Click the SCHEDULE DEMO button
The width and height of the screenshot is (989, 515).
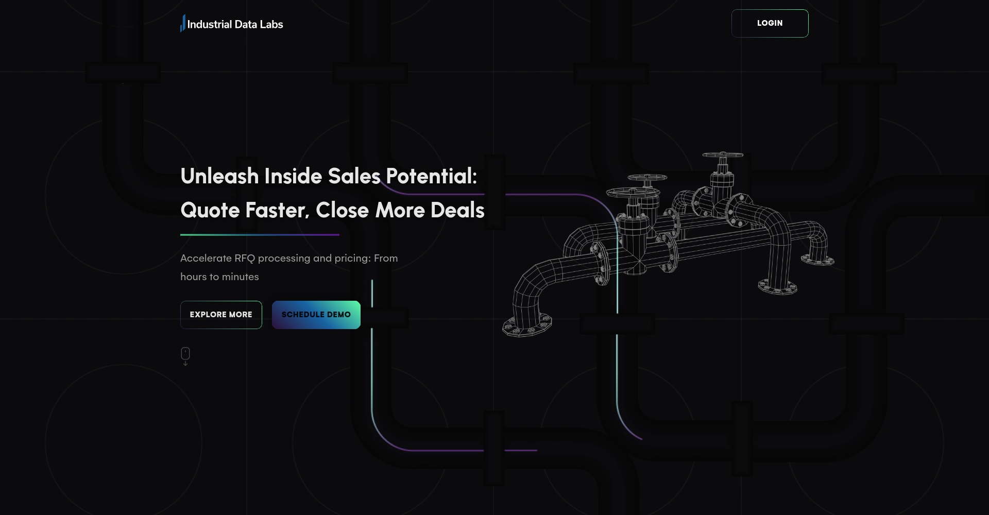point(316,315)
